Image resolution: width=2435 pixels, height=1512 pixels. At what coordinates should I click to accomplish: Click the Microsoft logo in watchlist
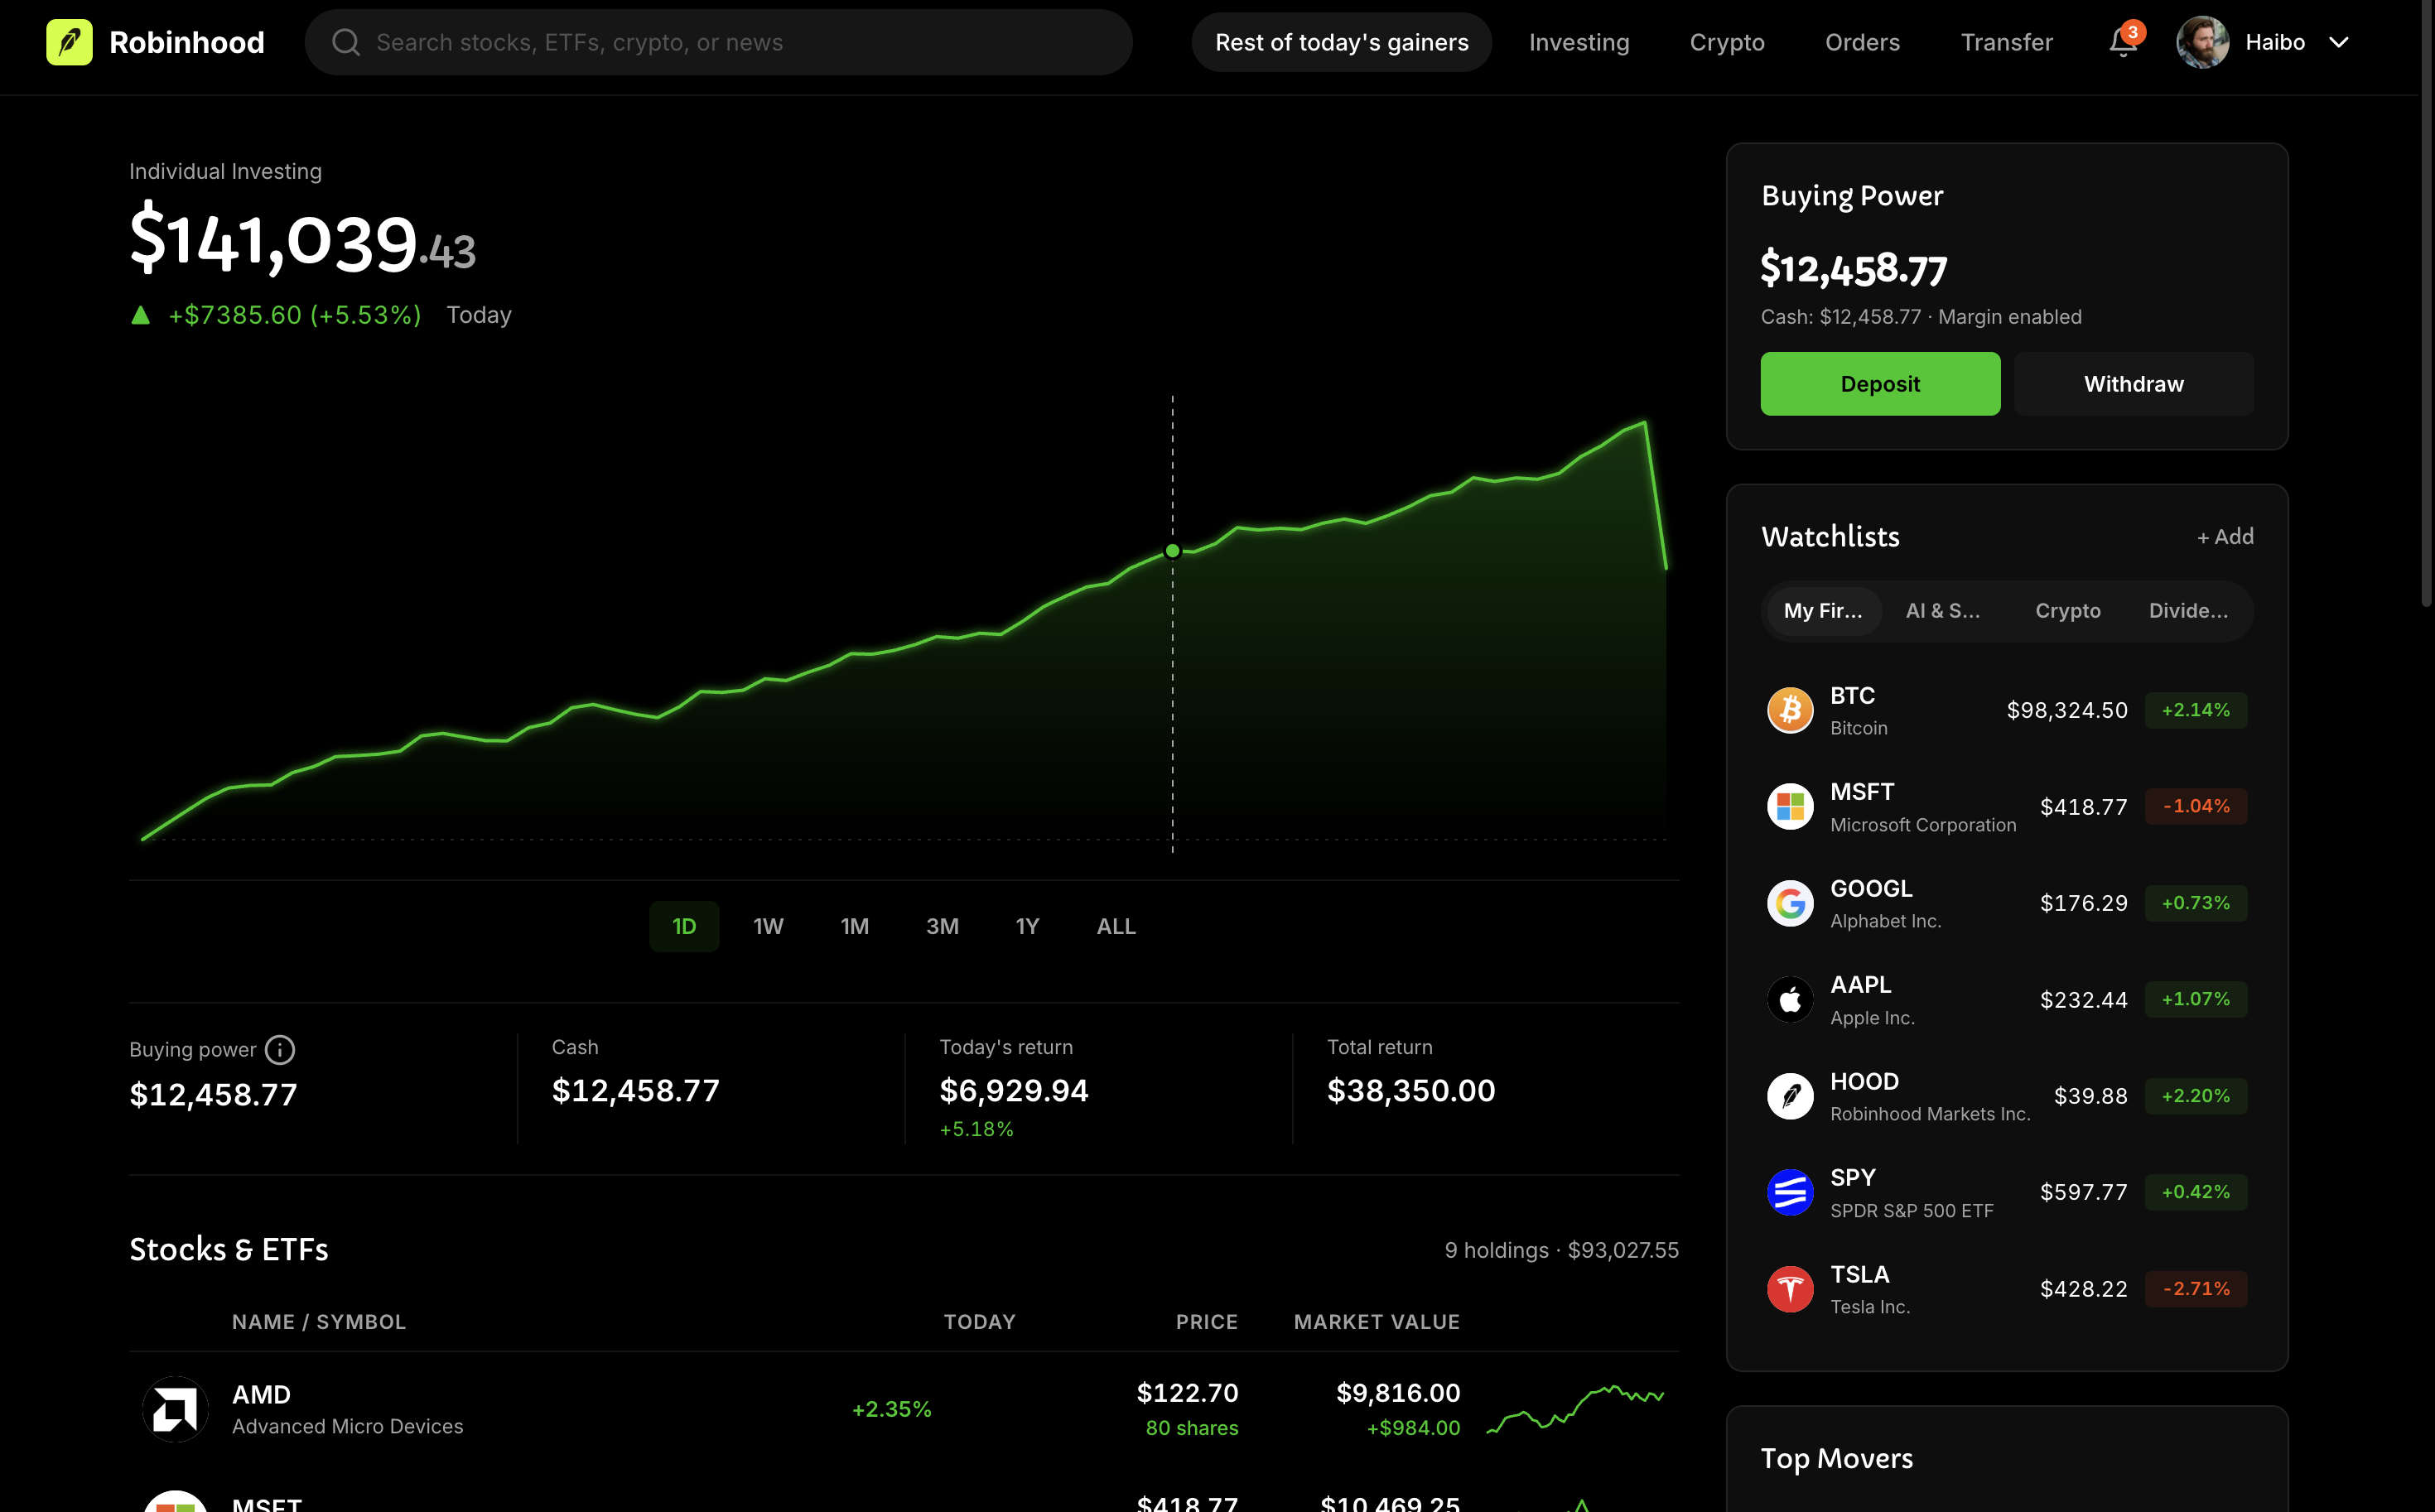point(1790,806)
